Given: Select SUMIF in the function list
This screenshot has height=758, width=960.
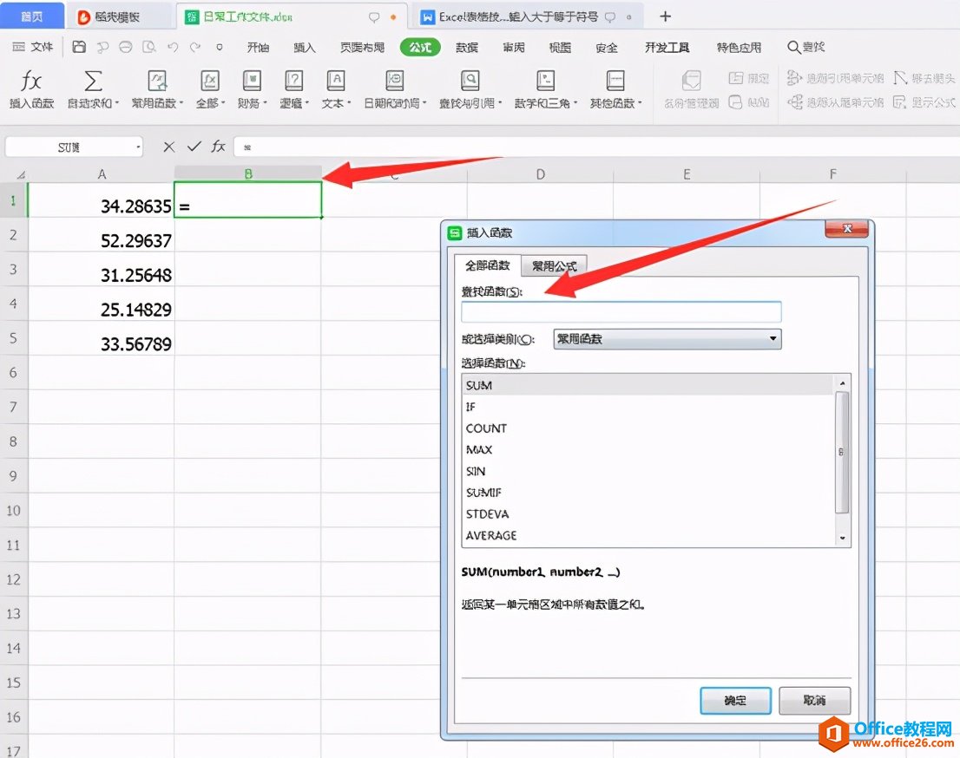Looking at the screenshot, I should (x=649, y=493).
